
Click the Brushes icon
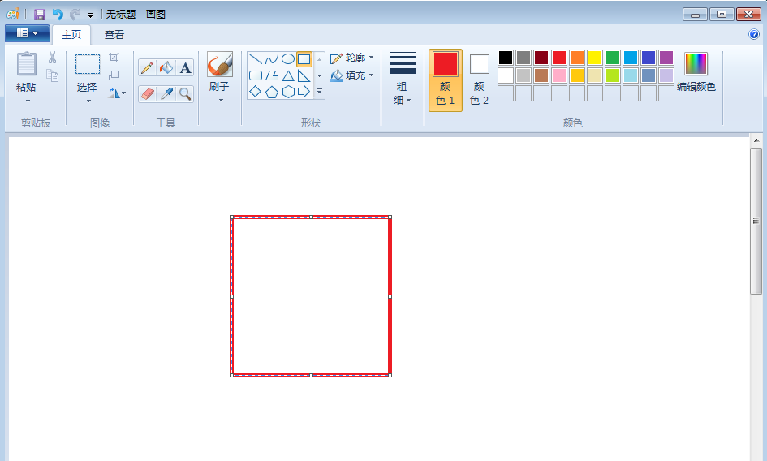219,64
